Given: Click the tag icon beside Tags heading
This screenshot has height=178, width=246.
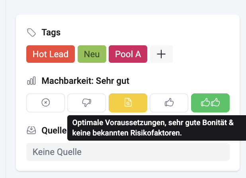Looking at the screenshot, I should [31, 33].
